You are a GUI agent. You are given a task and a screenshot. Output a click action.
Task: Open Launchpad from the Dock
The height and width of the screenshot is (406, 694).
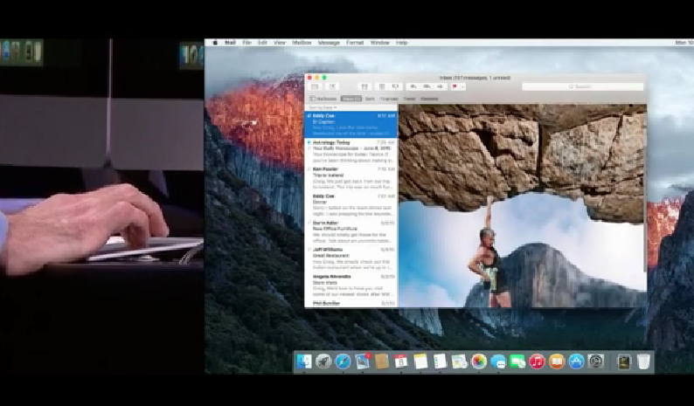click(x=323, y=361)
